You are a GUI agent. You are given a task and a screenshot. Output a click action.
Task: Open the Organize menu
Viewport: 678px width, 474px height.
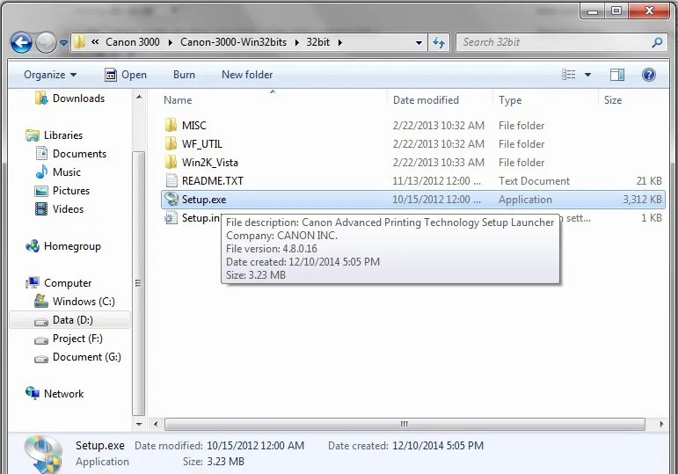(50, 75)
